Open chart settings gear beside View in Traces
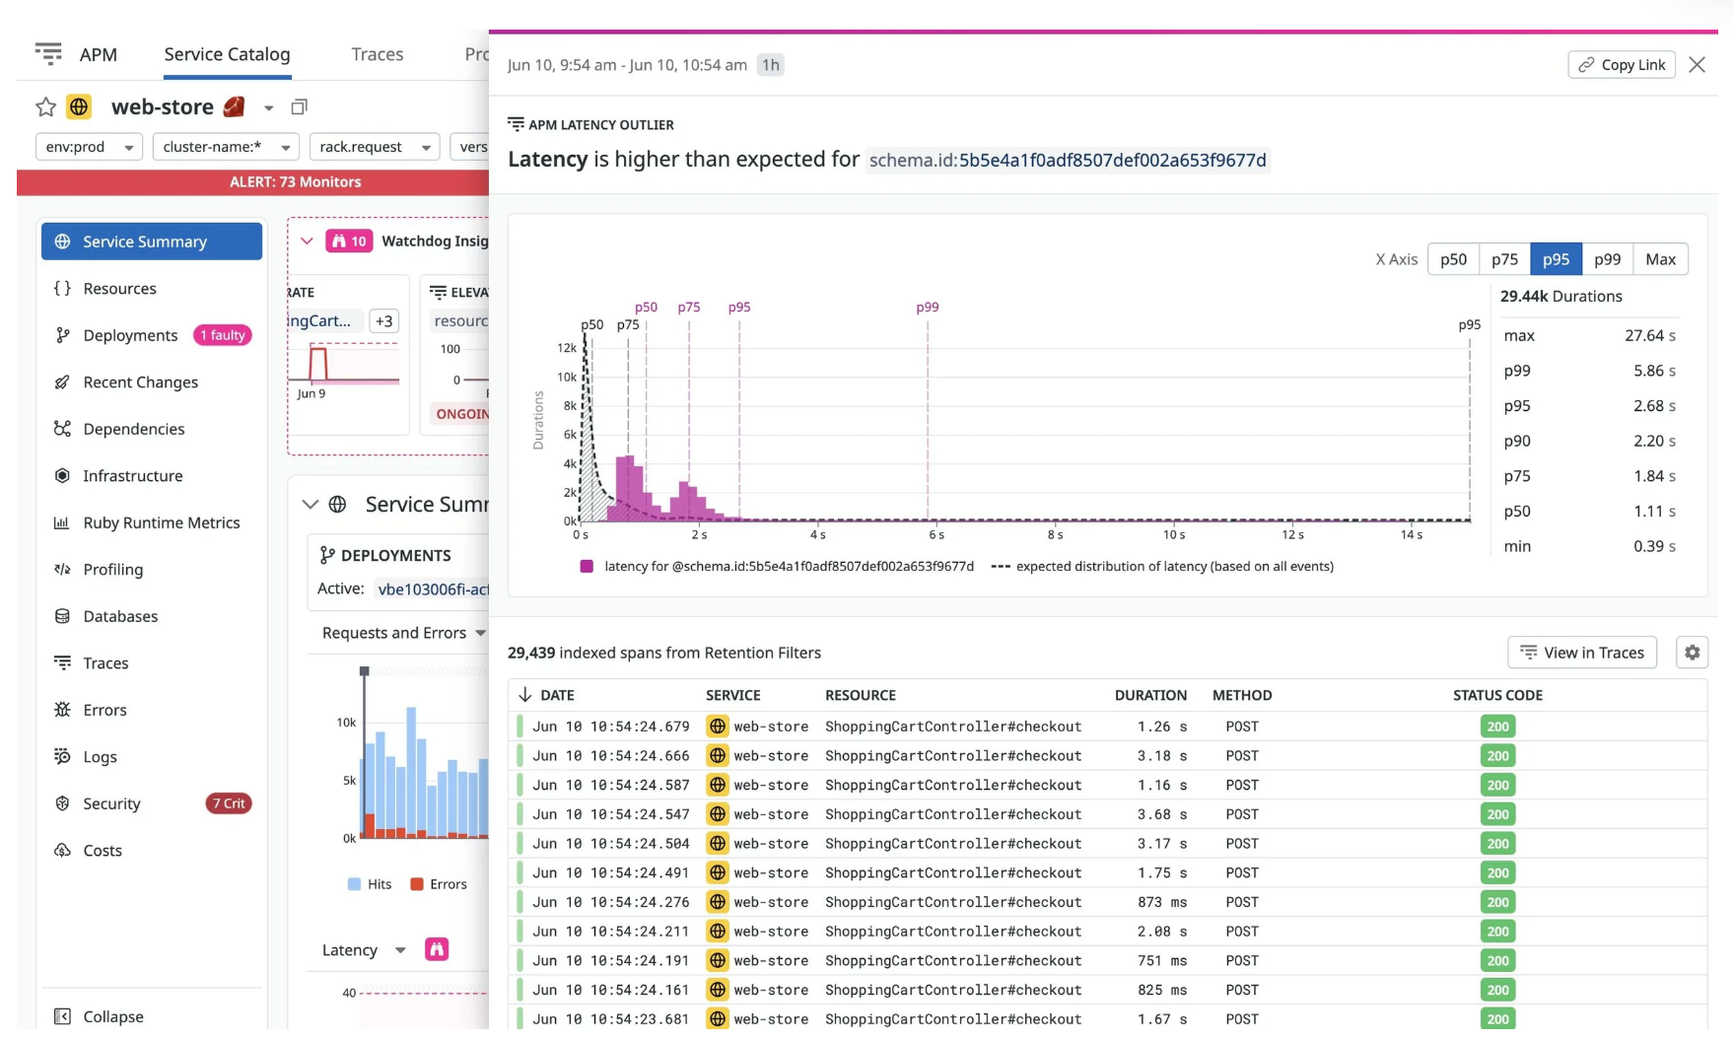Viewport: 1733px width, 1041px height. coord(1693,652)
